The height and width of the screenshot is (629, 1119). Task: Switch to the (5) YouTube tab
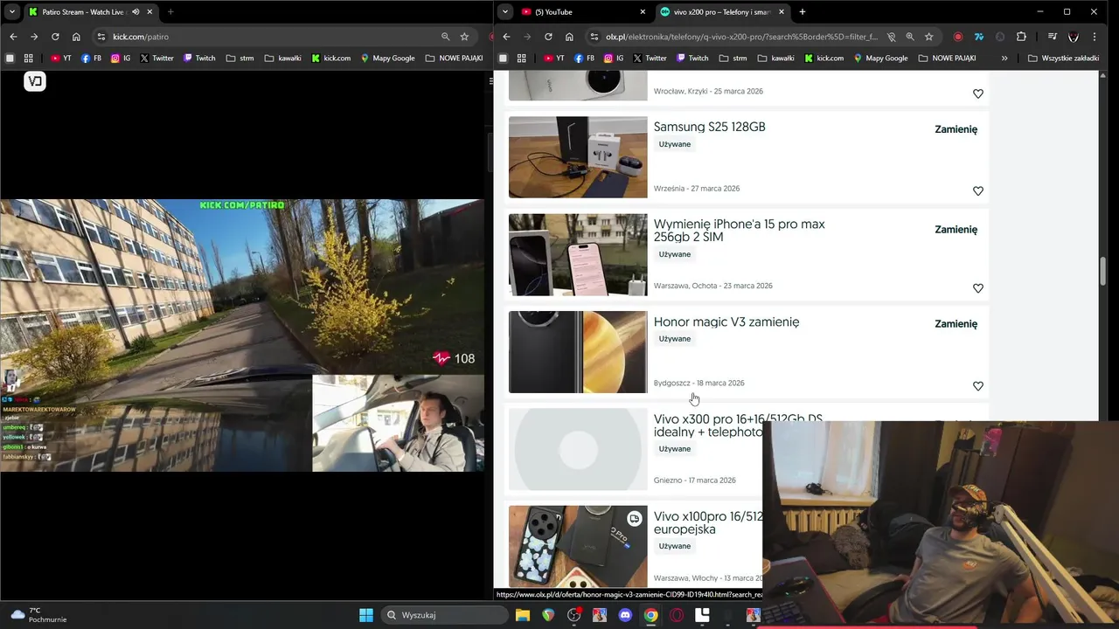click(583, 12)
